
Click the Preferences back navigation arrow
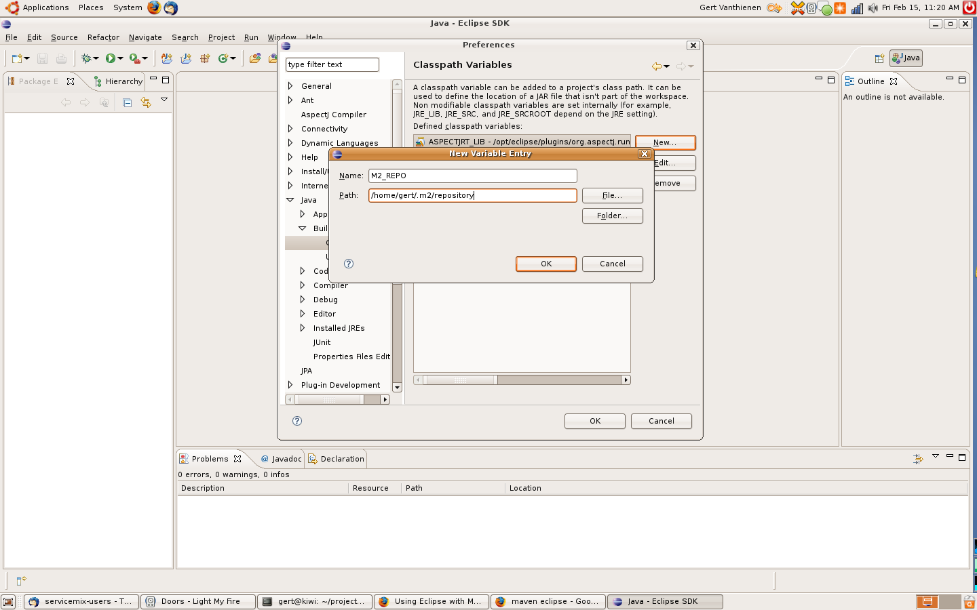[x=656, y=66]
